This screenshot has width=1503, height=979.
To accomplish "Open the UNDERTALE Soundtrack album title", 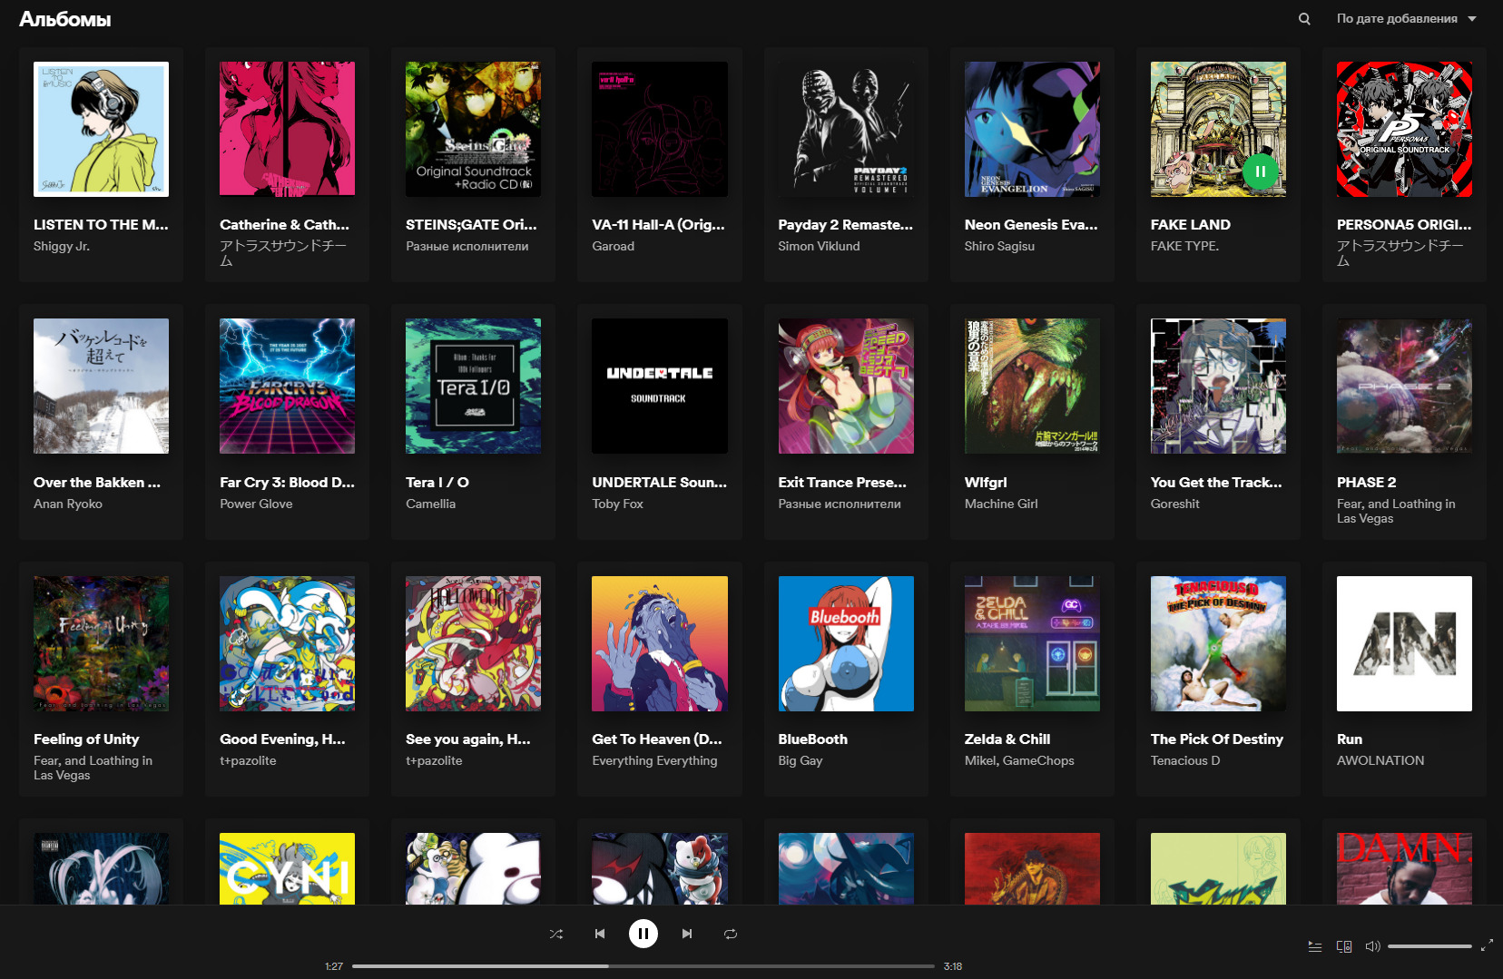I will [x=659, y=483].
